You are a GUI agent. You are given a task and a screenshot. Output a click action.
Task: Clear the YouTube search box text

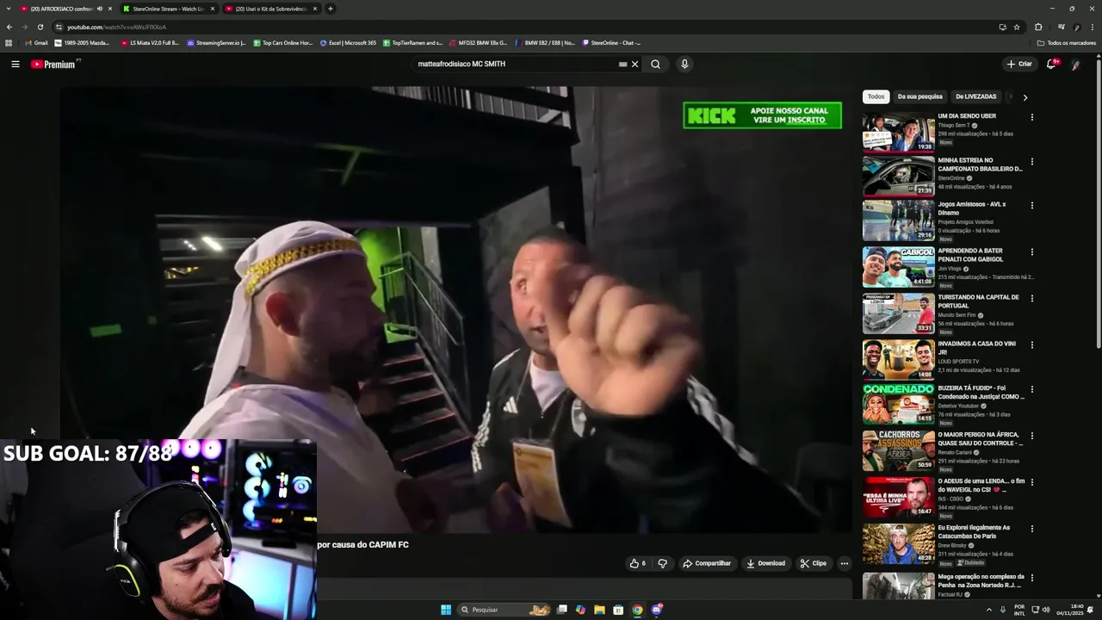click(x=635, y=64)
